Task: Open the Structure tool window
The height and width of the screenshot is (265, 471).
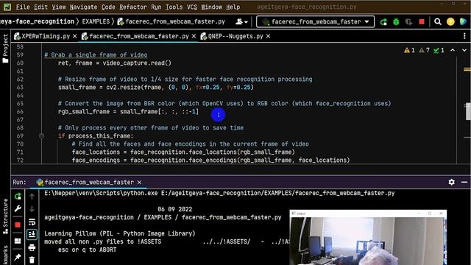Action: [x=5, y=216]
